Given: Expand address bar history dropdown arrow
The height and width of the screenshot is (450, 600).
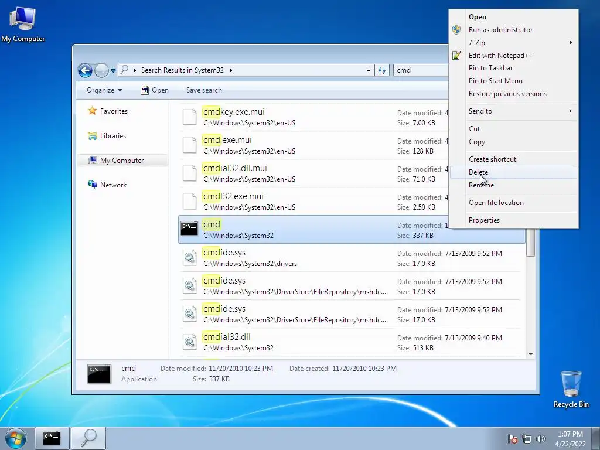Looking at the screenshot, I should [x=369, y=71].
